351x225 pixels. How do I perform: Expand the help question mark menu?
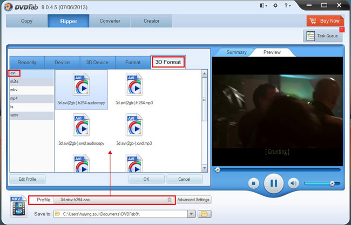point(287,5)
